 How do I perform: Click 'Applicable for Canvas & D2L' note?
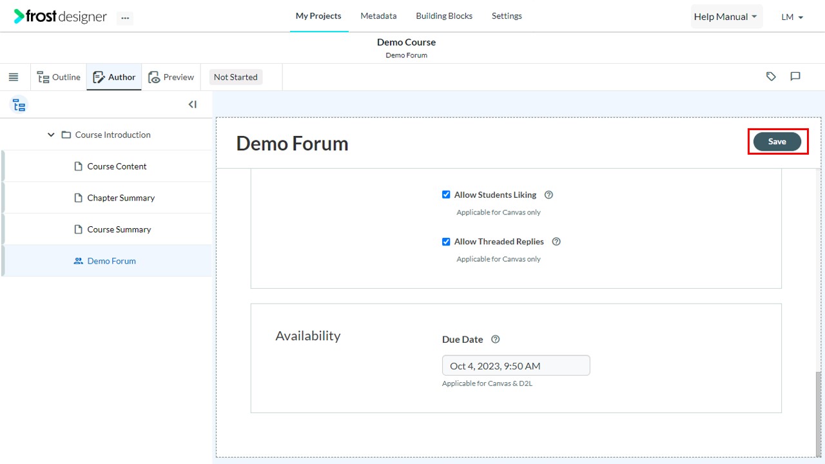click(x=487, y=383)
